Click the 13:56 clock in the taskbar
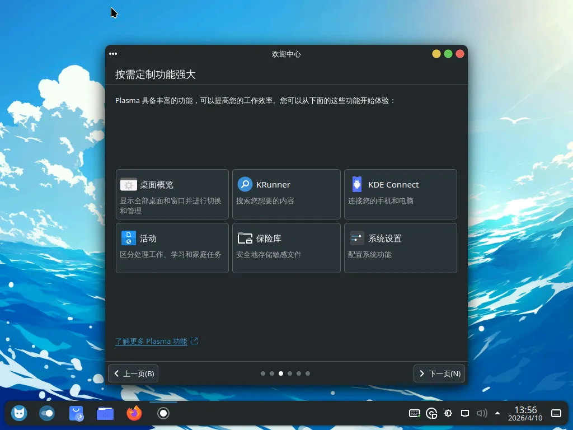This screenshot has width=573, height=430. click(x=525, y=410)
